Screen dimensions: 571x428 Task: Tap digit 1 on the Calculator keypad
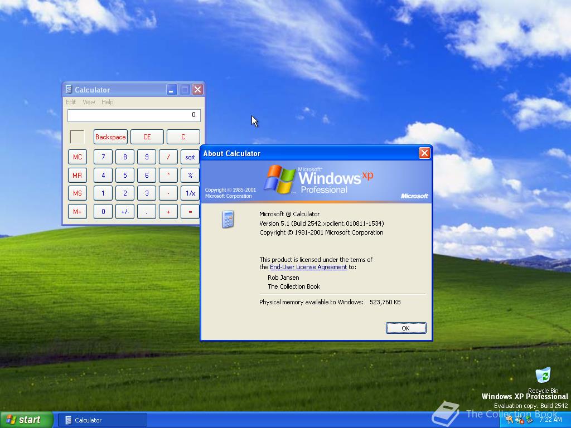point(103,193)
